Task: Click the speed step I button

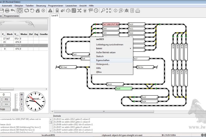Action: coord(22,109)
